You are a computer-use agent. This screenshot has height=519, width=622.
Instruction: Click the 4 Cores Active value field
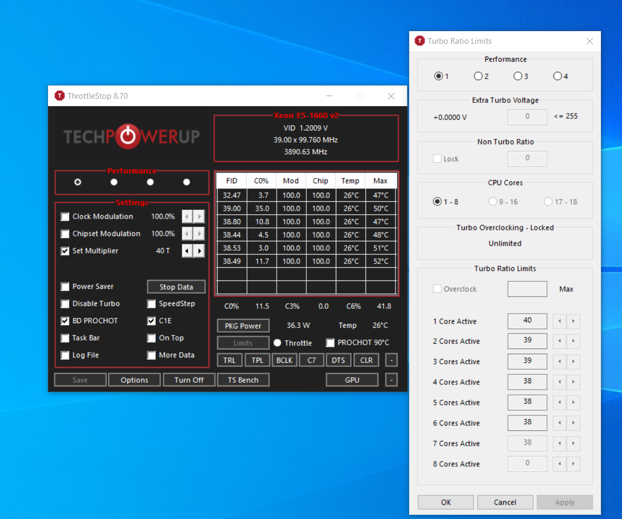(x=527, y=382)
